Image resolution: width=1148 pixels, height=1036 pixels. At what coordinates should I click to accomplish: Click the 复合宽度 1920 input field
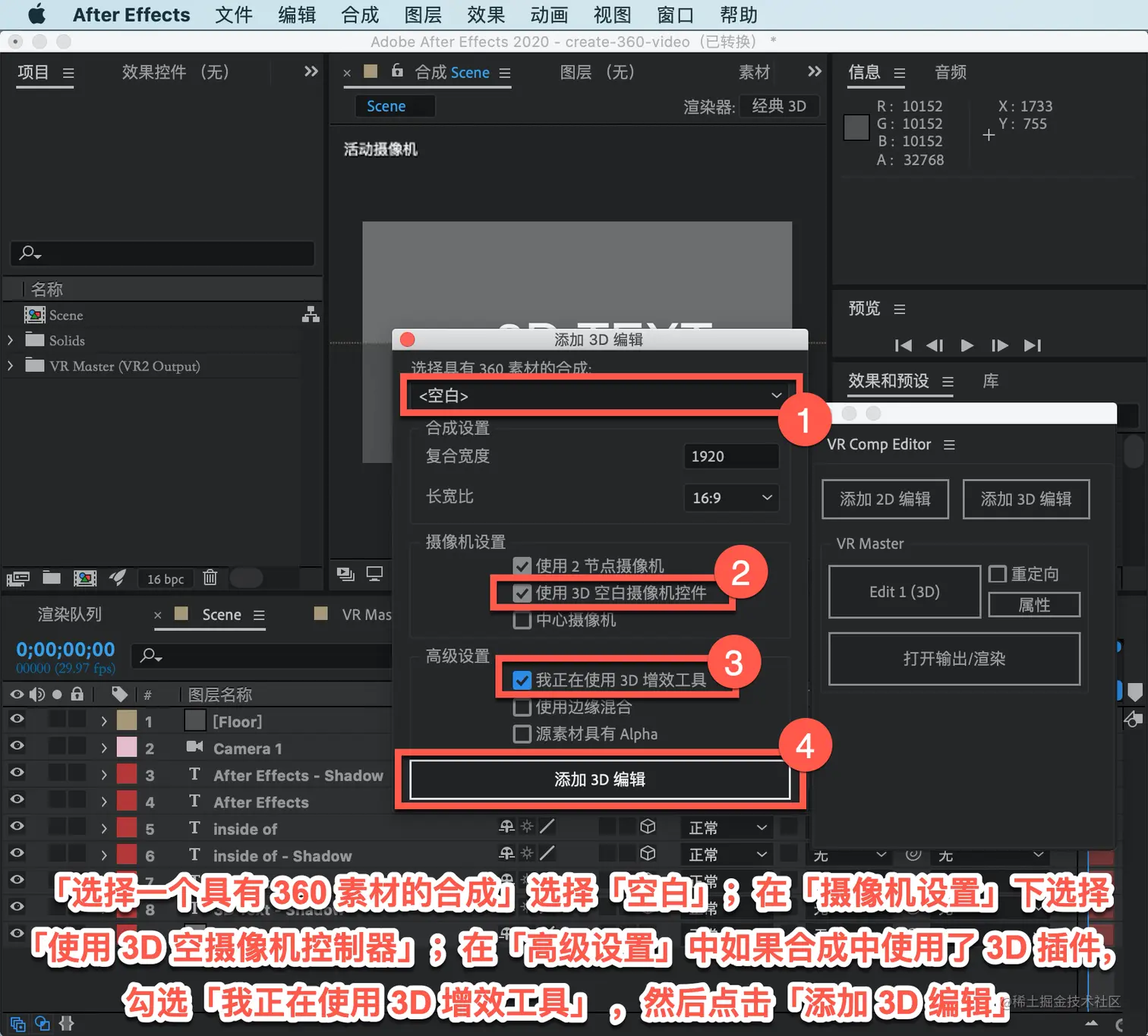[731, 456]
